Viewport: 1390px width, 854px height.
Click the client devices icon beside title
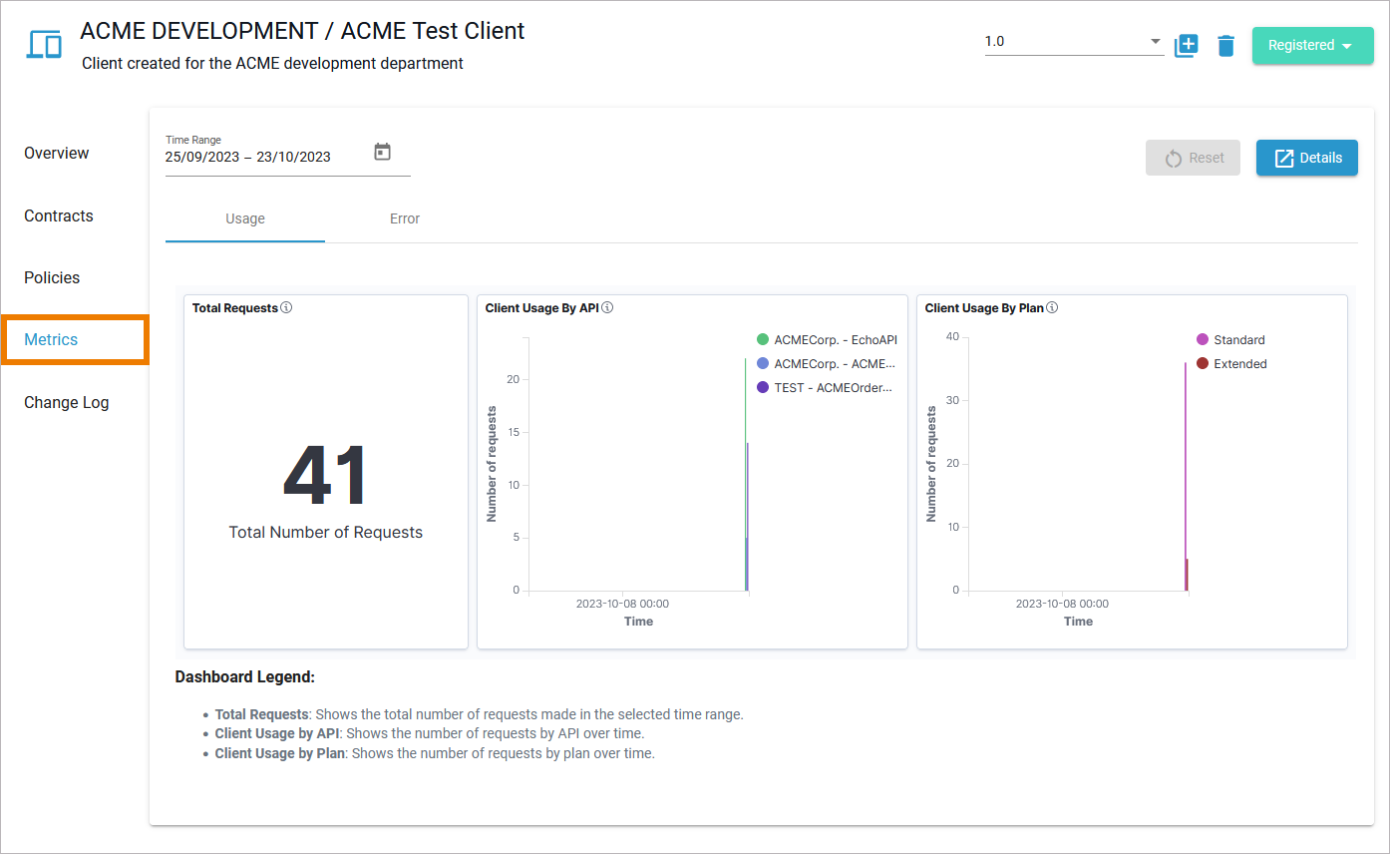[45, 45]
